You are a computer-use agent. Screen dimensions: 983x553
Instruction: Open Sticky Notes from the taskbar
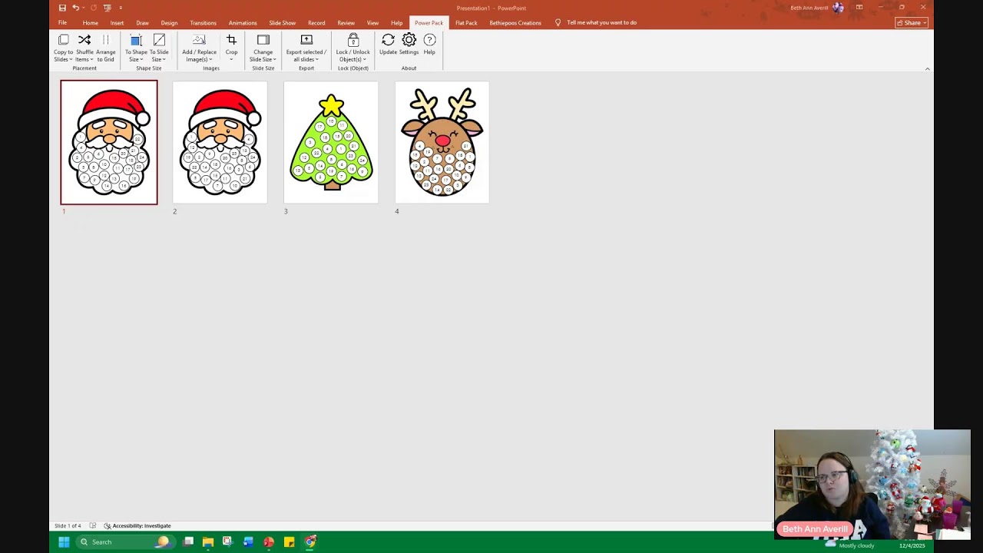coord(289,542)
